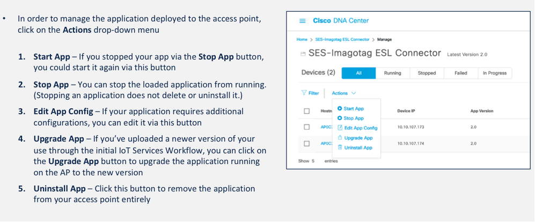Click the app icon beside SES-Imagotag title
535x222 pixels.
[x=304, y=54]
